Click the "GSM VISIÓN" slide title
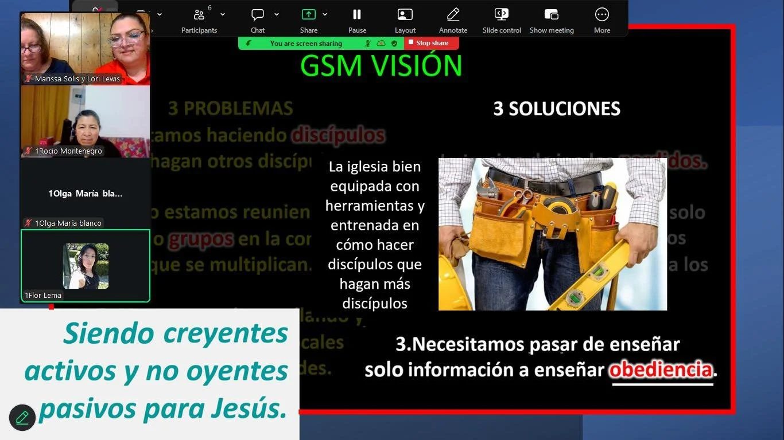Image resolution: width=784 pixels, height=440 pixels. pyautogui.click(x=381, y=66)
